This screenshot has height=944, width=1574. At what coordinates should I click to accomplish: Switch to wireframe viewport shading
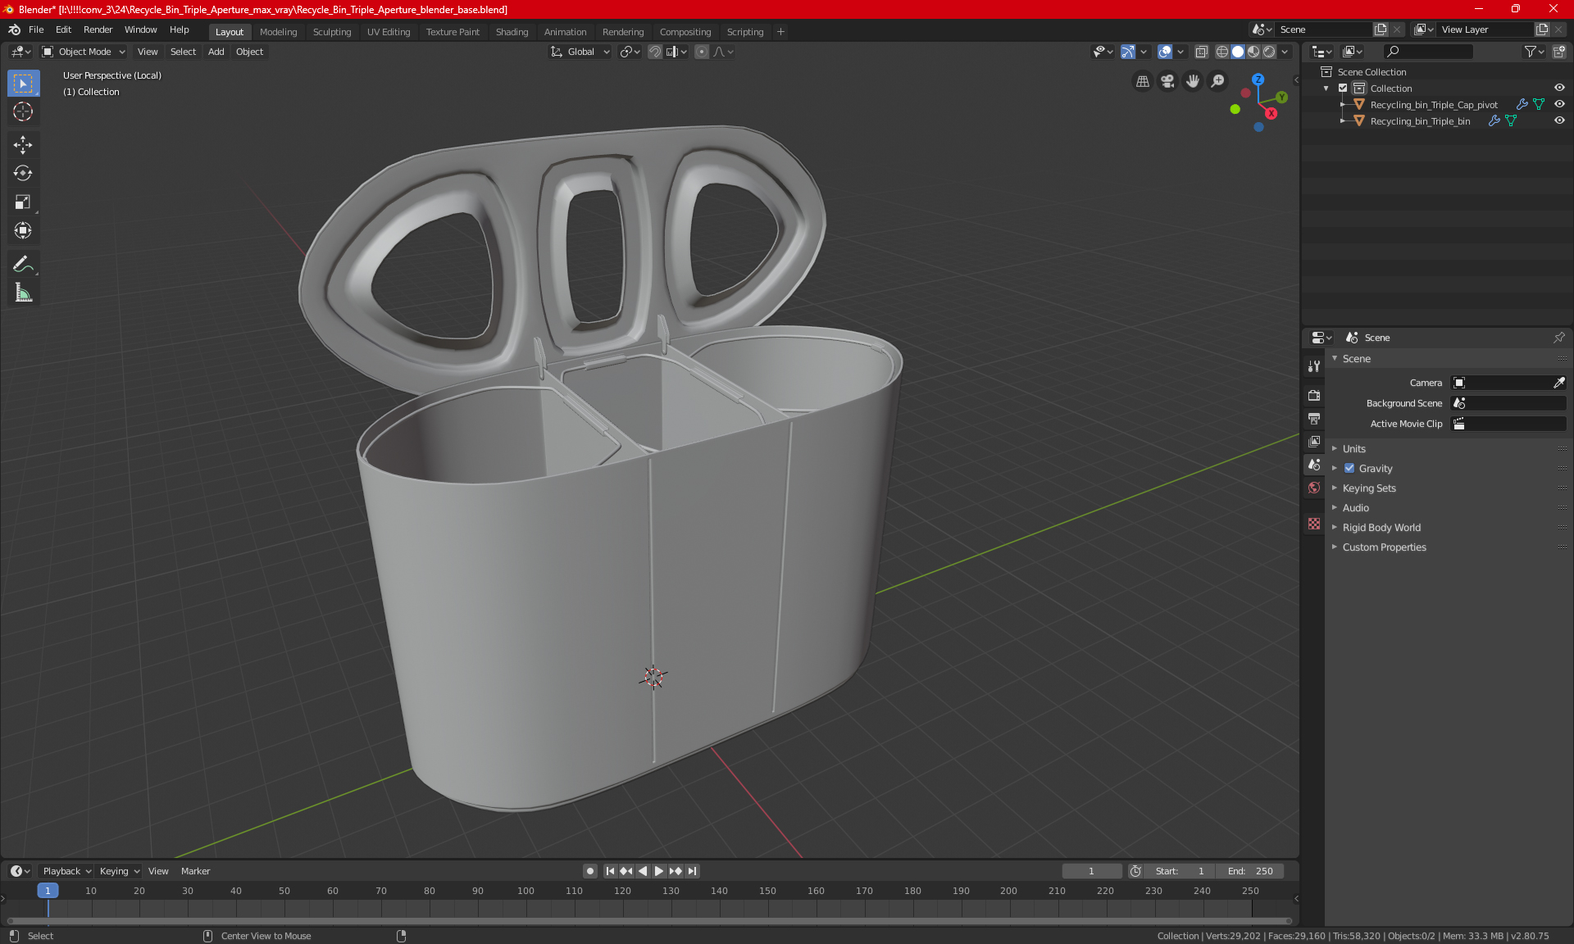point(1222,52)
